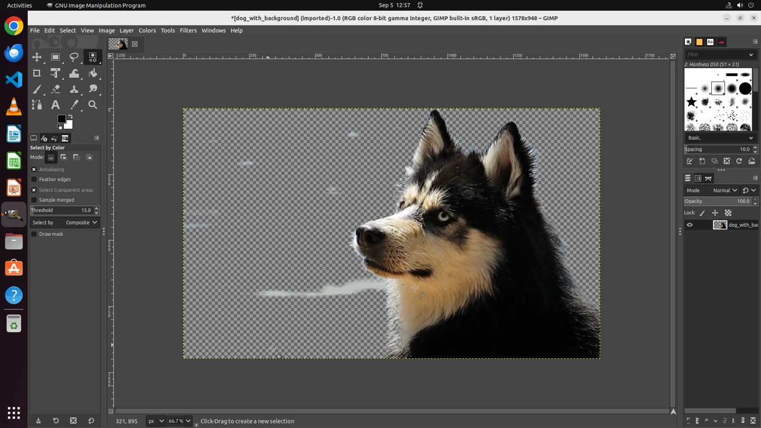Hide the dog_with_background layer via eye icon
This screenshot has height=428, width=761.
[690, 225]
